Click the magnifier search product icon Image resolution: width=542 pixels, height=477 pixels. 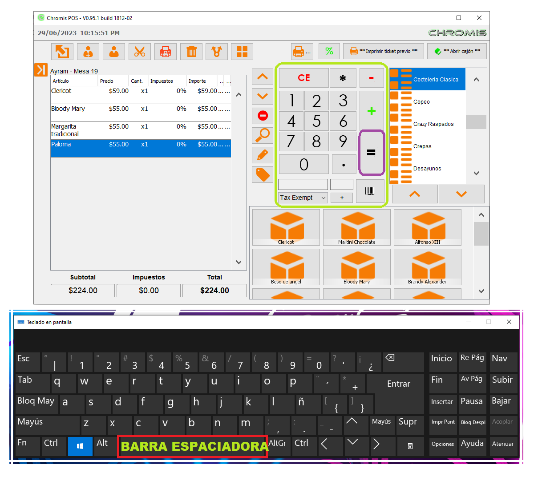click(263, 135)
